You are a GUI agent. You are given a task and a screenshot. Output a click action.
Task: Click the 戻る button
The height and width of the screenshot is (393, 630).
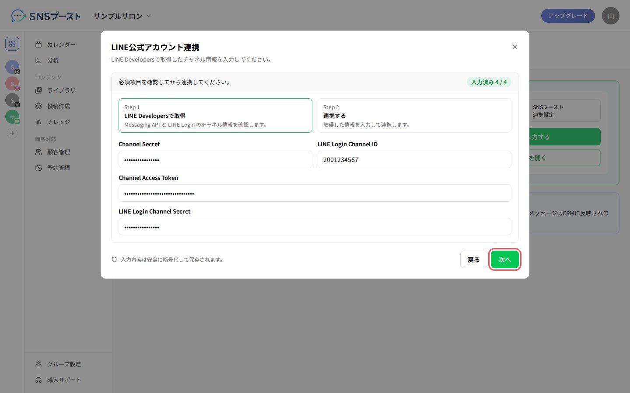pyautogui.click(x=473, y=259)
